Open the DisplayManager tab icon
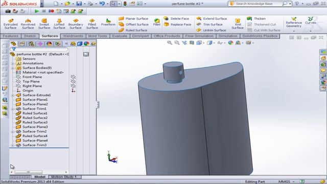 pos(49,43)
